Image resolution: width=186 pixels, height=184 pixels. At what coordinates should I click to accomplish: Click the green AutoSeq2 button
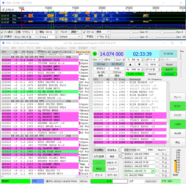coord(169,74)
